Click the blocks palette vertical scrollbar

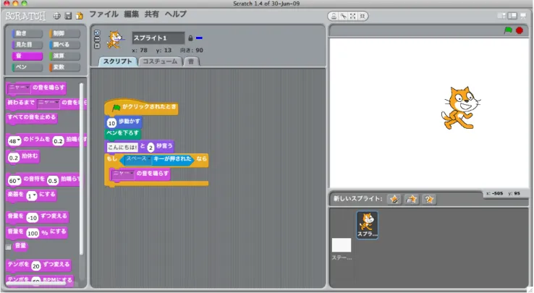click(x=81, y=169)
